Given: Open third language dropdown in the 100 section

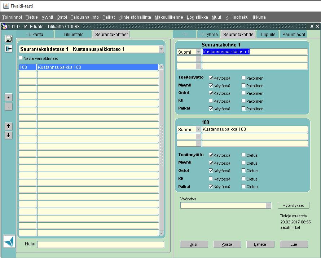Looking at the screenshot, I should tap(198, 144).
